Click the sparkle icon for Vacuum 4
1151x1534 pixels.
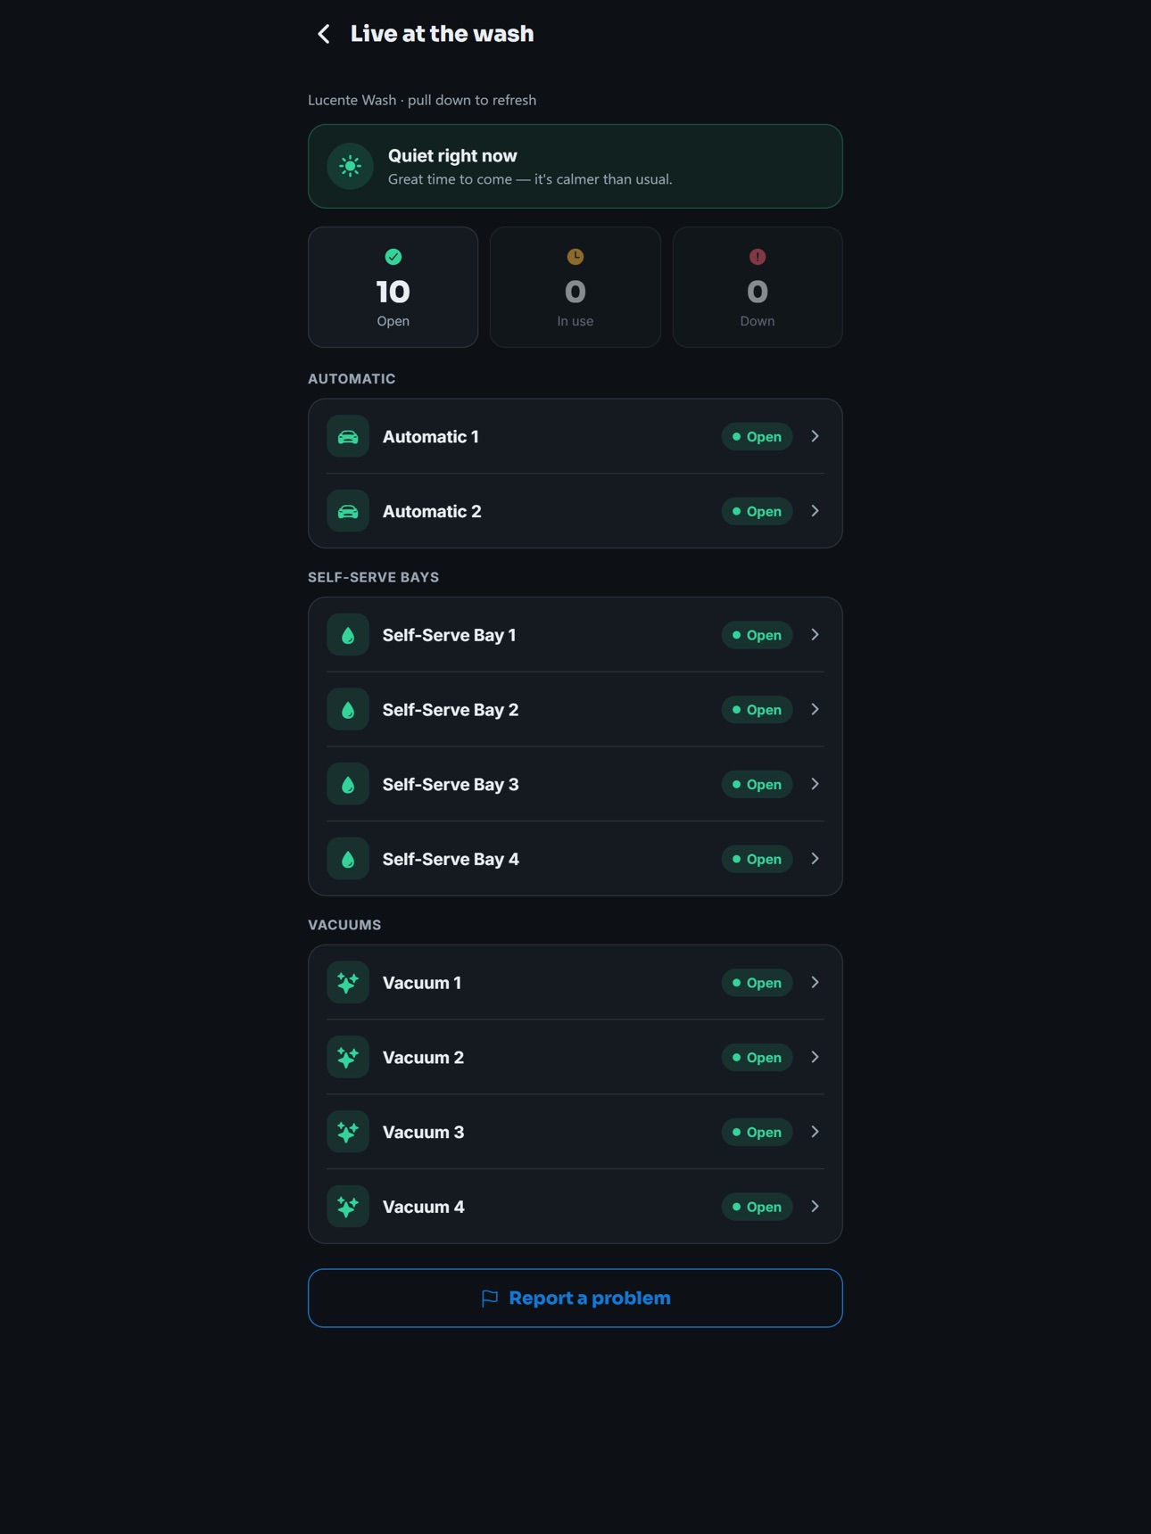[x=348, y=1207]
